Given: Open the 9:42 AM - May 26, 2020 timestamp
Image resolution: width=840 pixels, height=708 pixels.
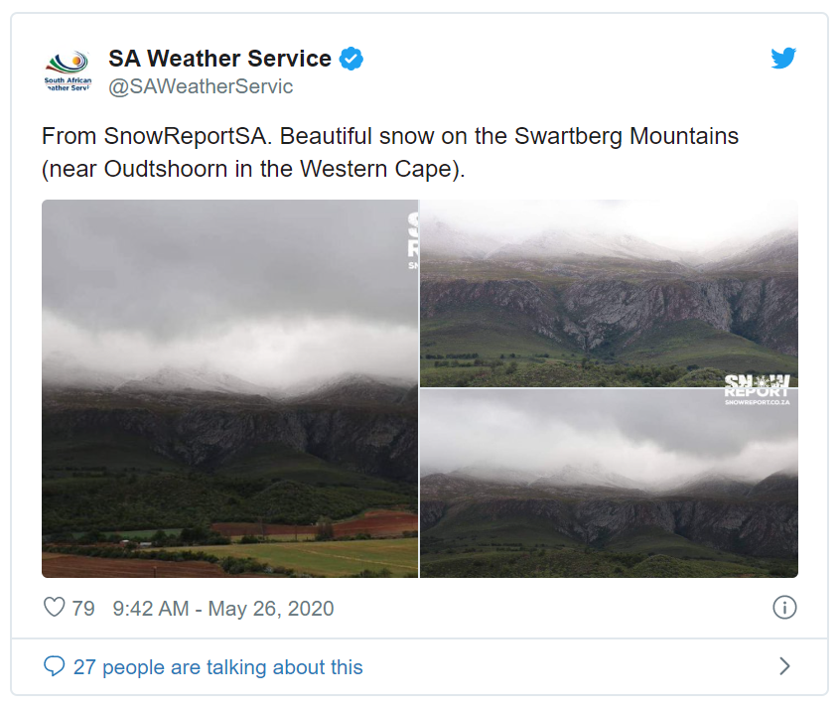Looking at the screenshot, I should [222, 608].
